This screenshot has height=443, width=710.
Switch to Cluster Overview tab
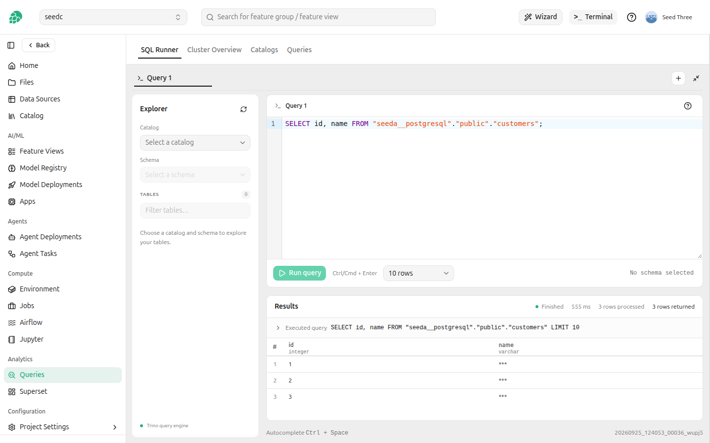(214, 50)
